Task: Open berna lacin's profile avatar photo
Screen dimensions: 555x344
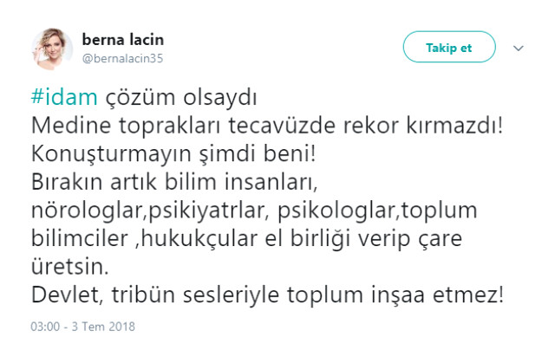Action: [x=52, y=49]
